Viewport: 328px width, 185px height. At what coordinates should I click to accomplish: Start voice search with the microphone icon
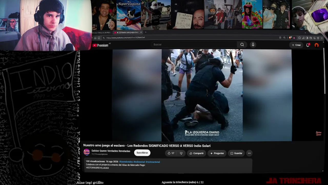pyautogui.click(x=253, y=45)
